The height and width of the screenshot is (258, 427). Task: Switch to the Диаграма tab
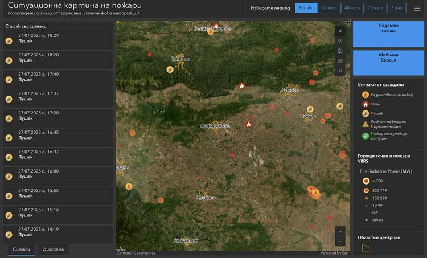[53, 249]
